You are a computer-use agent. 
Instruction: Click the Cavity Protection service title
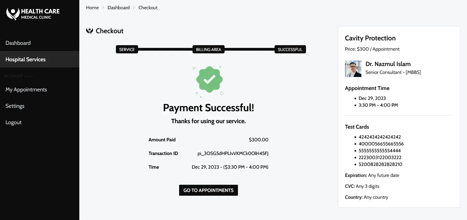click(370, 38)
